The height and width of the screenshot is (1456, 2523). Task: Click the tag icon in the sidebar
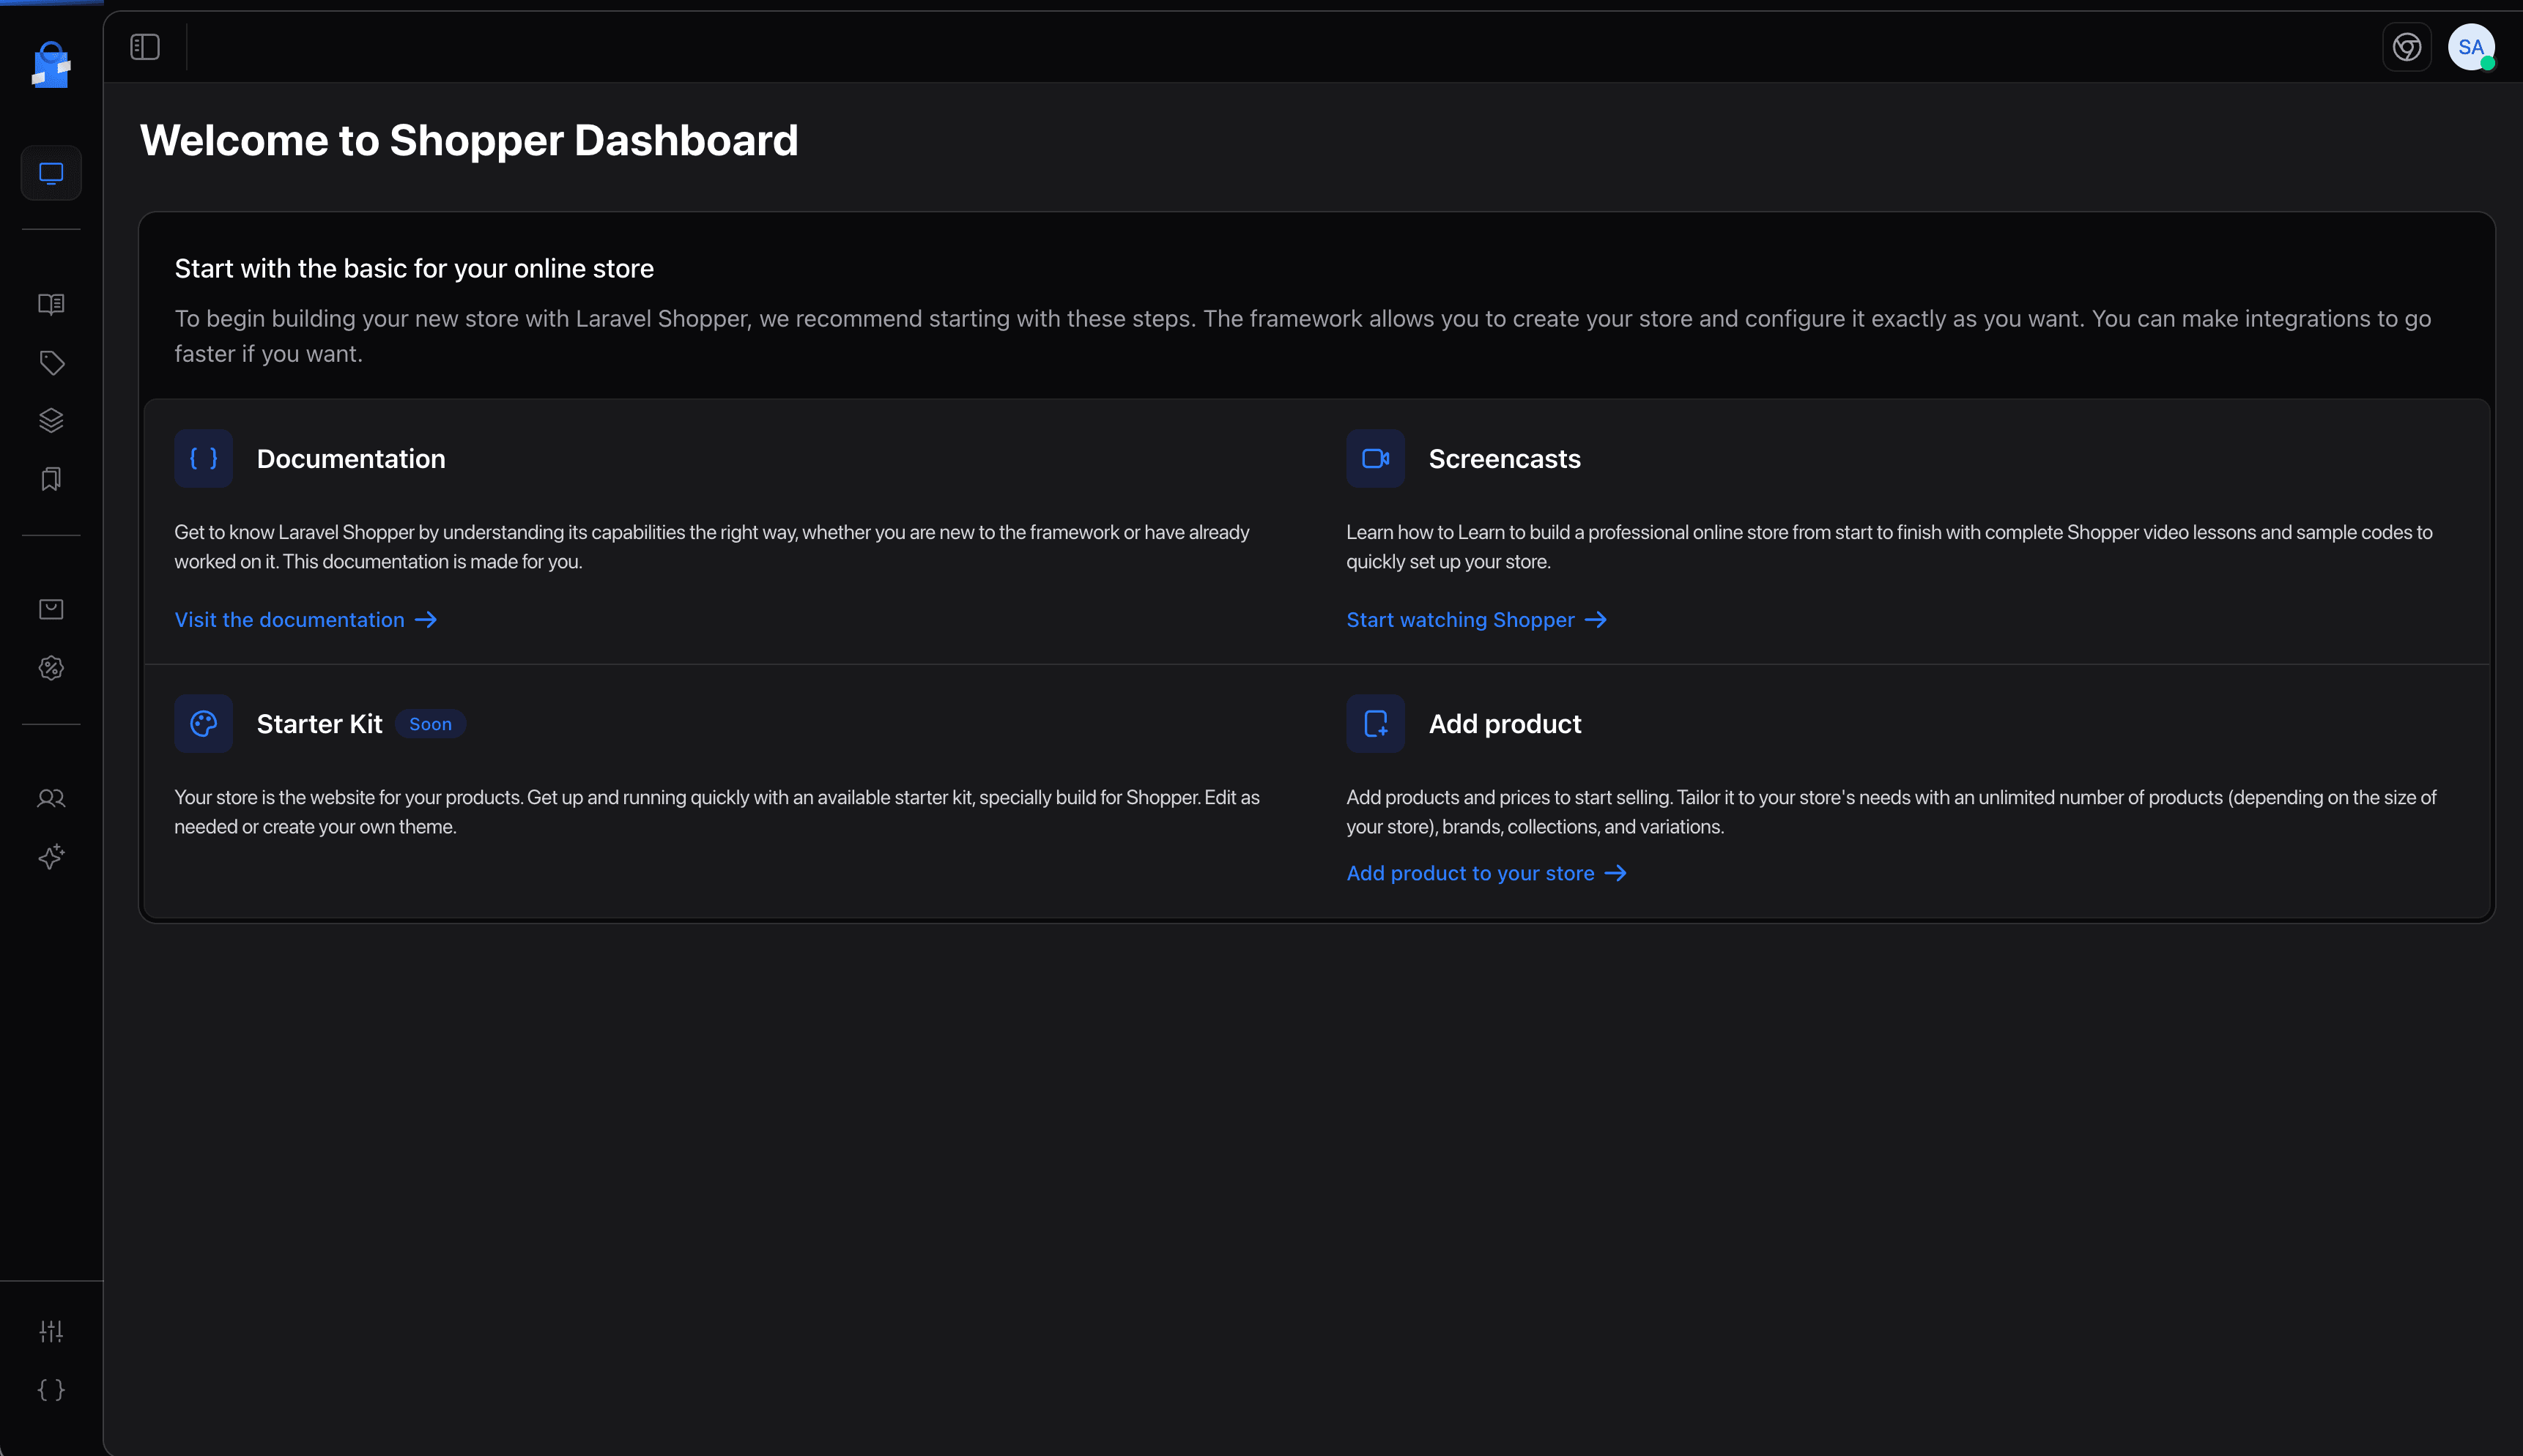50,362
